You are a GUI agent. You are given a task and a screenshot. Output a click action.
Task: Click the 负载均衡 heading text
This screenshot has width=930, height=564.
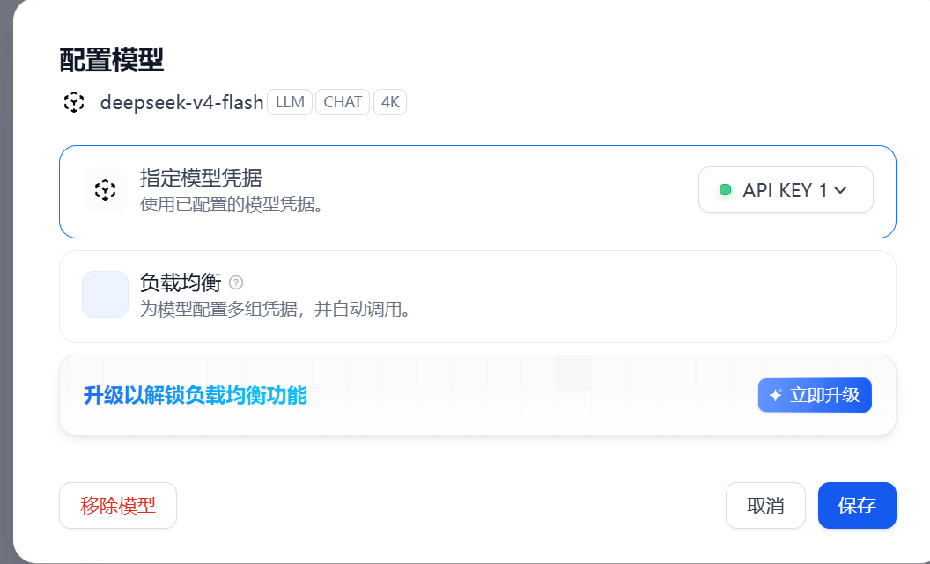point(181,282)
